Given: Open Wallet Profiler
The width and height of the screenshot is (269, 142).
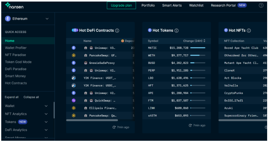Looking at the screenshot, I should 16,48.
